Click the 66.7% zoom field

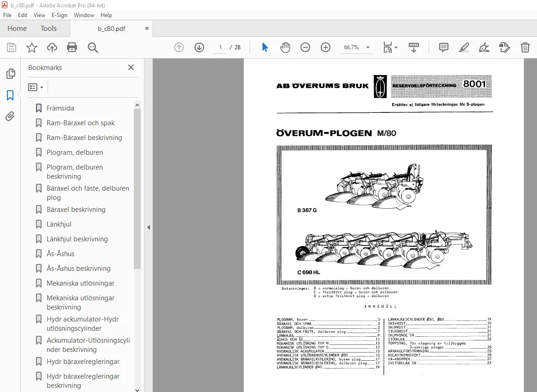352,47
